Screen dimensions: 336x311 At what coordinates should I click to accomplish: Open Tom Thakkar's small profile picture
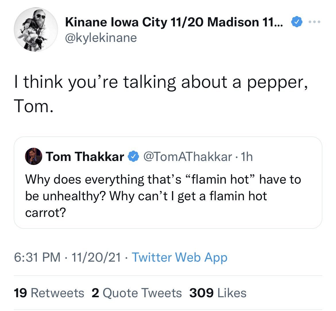(34, 157)
